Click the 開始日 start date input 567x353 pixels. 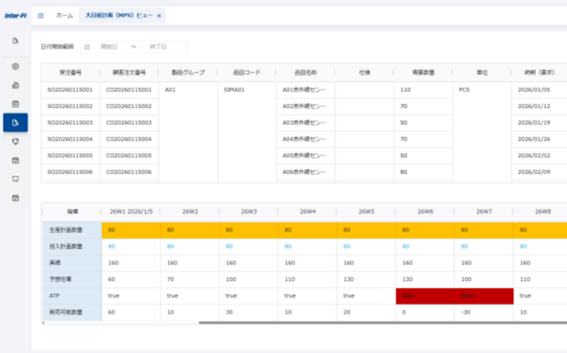109,47
